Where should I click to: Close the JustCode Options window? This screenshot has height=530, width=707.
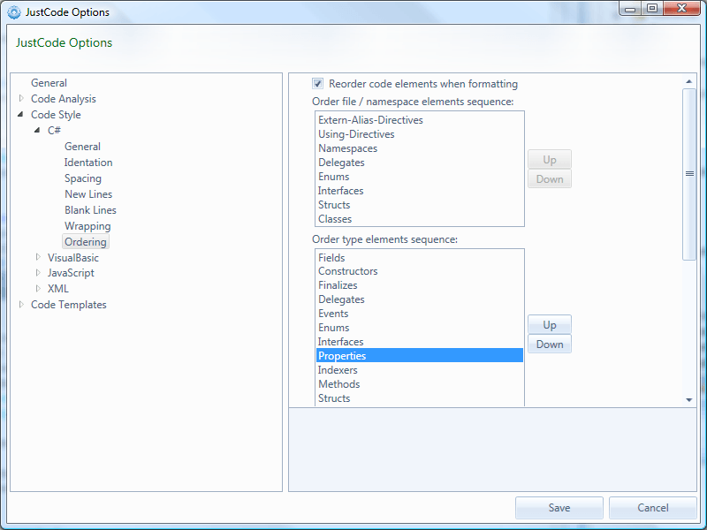pos(681,9)
